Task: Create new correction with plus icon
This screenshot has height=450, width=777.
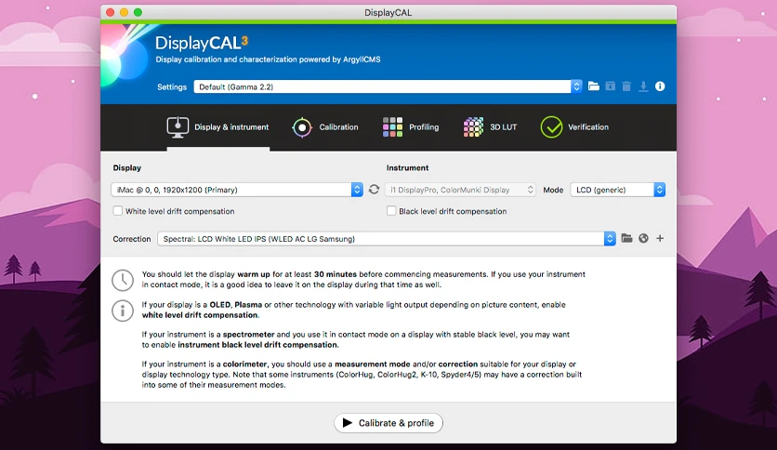Action: click(660, 238)
